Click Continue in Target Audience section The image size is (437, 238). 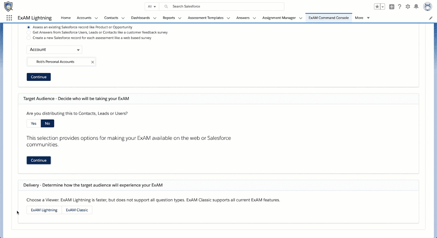(39, 160)
